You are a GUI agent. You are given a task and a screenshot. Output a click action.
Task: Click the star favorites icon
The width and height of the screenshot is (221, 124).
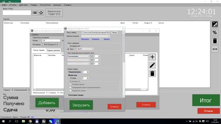41,13
